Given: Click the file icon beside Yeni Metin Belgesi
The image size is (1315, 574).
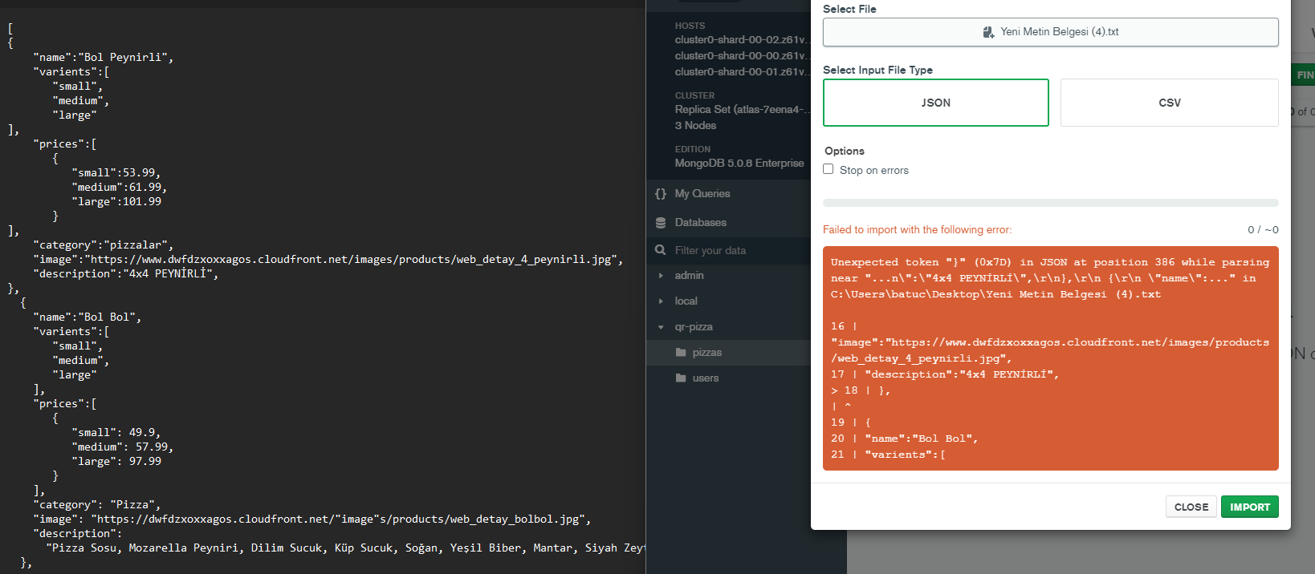Looking at the screenshot, I should tap(988, 32).
